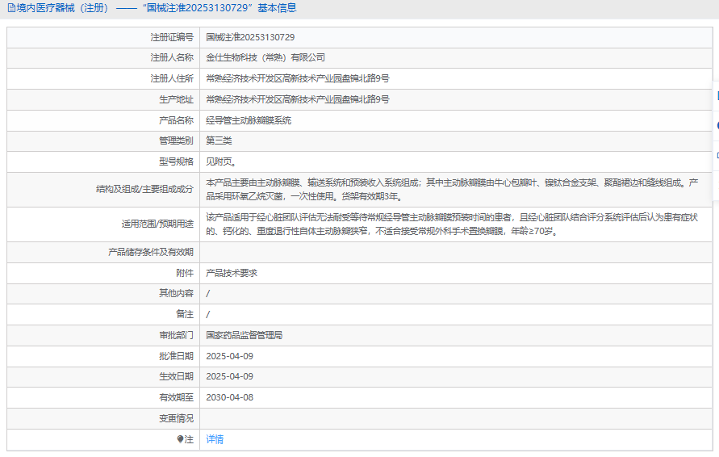Click the address value in the 注册人住所 row
This screenshot has width=719, height=457.
coord(298,78)
